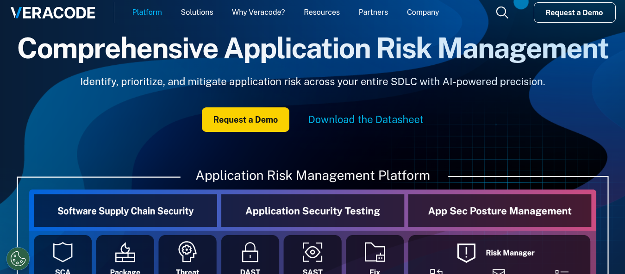
Task: Click Request a Demo in the header
Action: (575, 12)
